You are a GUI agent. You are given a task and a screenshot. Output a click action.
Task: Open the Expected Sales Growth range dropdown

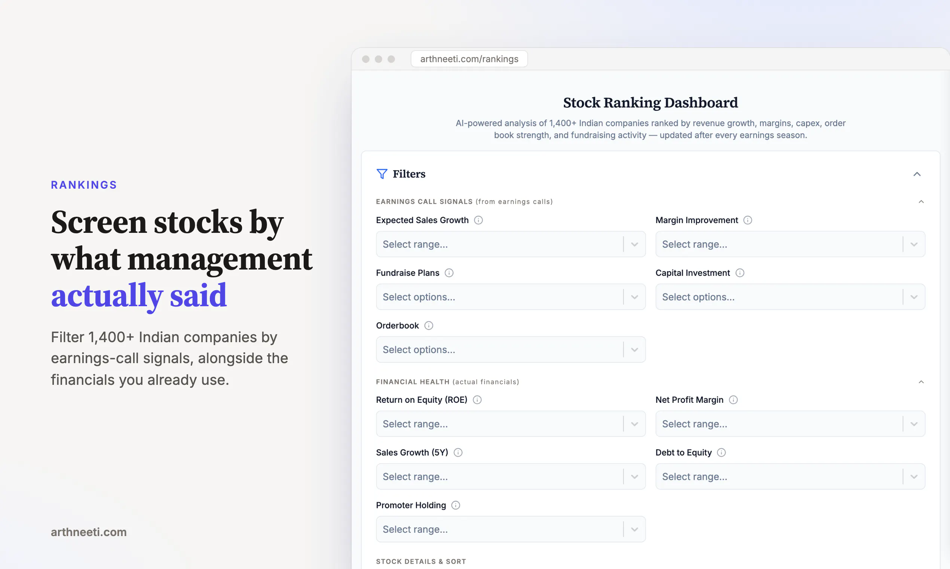click(x=511, y=244)
